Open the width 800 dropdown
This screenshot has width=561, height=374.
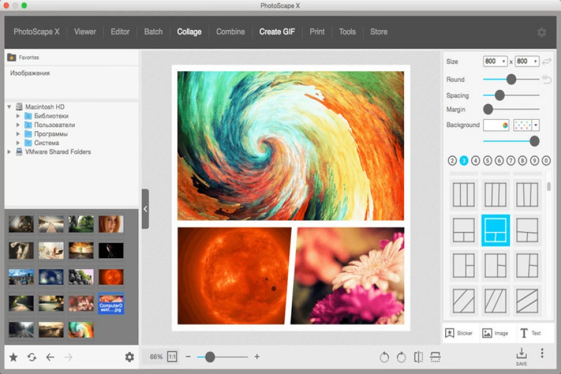click(x=495, y=61)
